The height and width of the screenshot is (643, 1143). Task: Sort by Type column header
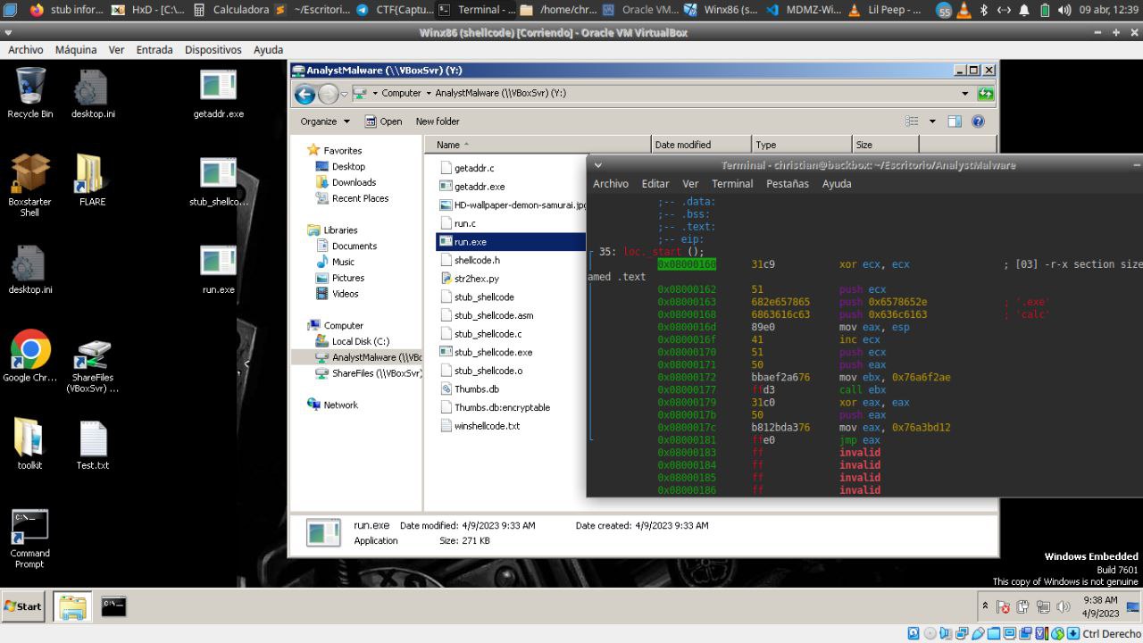click(x=802, y=145)
